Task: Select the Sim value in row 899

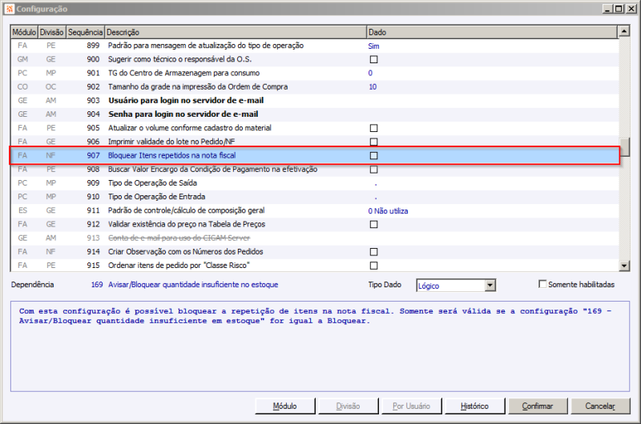Action: tap(373, 46)
